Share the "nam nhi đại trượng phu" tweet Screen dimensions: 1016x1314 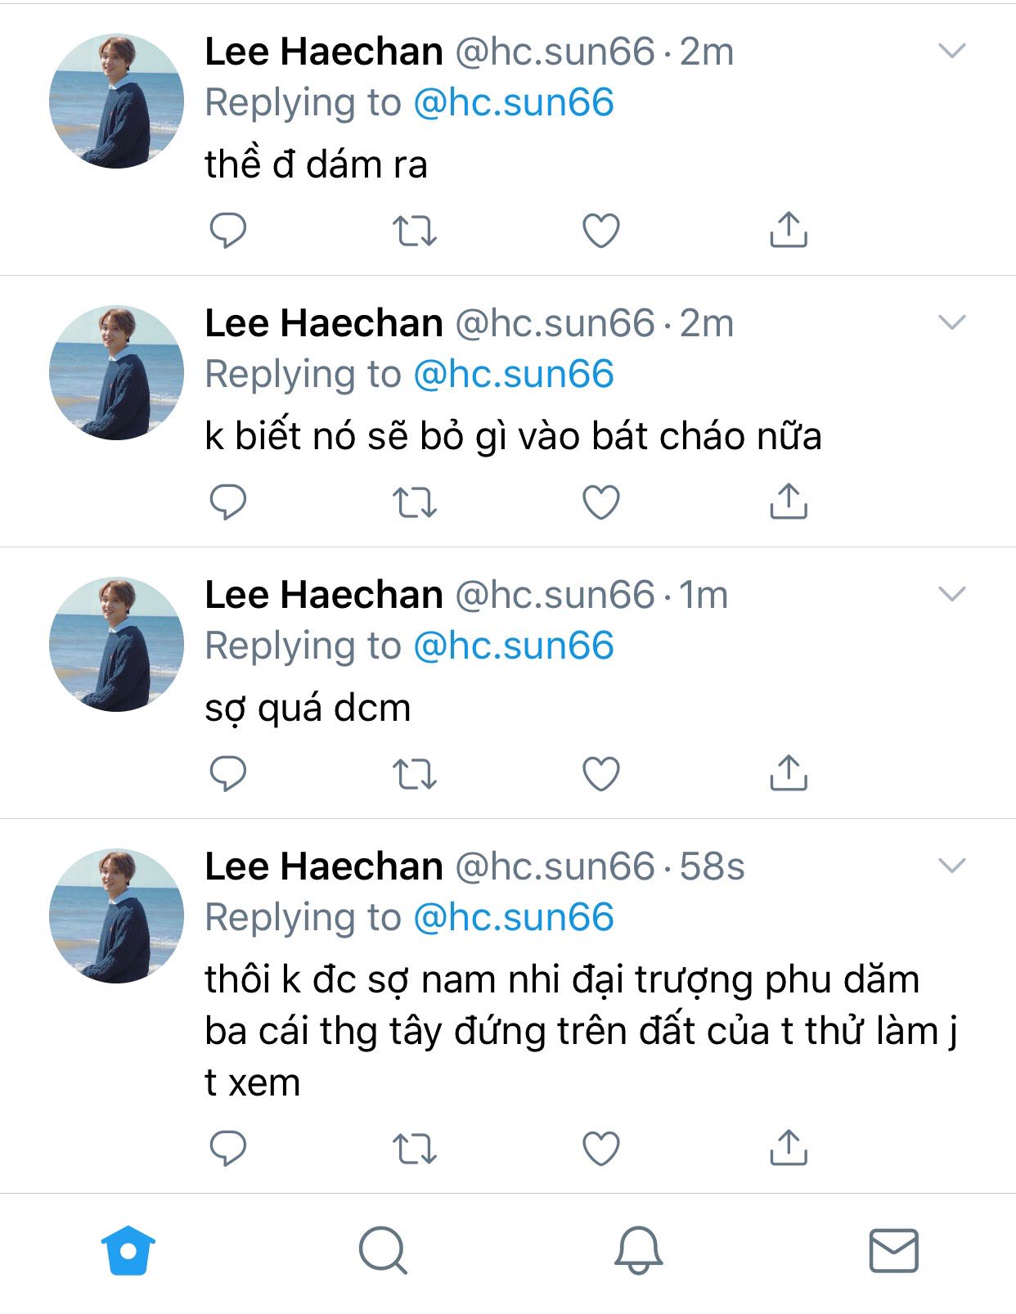[788, 1147]
